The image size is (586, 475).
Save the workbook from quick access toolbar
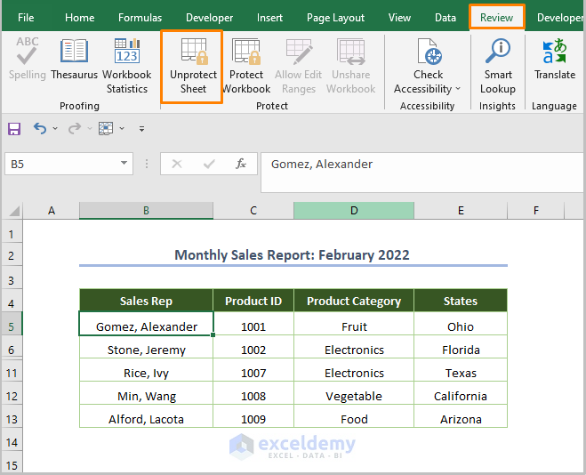[14, 129]
